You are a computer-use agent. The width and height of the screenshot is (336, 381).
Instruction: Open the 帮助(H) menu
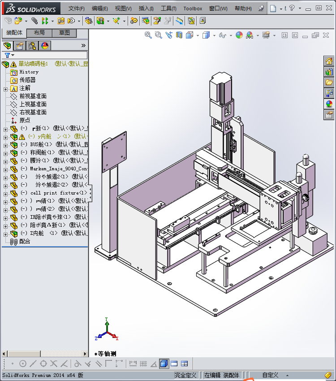click(243, 9)
